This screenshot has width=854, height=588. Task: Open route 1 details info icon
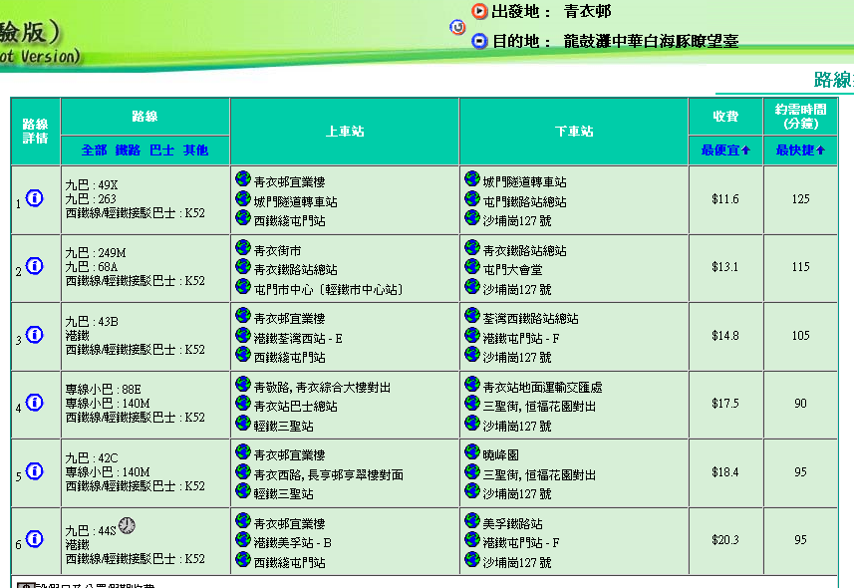click(x=35, y=198)
